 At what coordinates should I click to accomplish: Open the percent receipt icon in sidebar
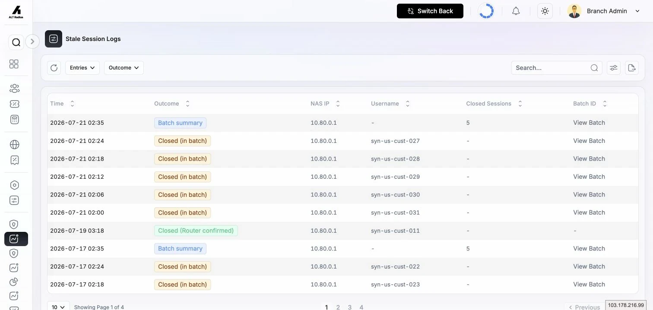pyautogui.click(x=14, y=160)
